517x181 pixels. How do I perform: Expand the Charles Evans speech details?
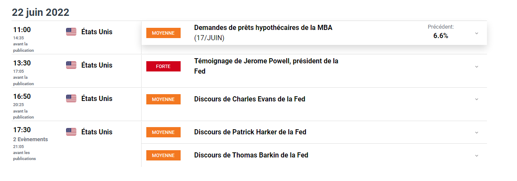click(x=476, y=99)
